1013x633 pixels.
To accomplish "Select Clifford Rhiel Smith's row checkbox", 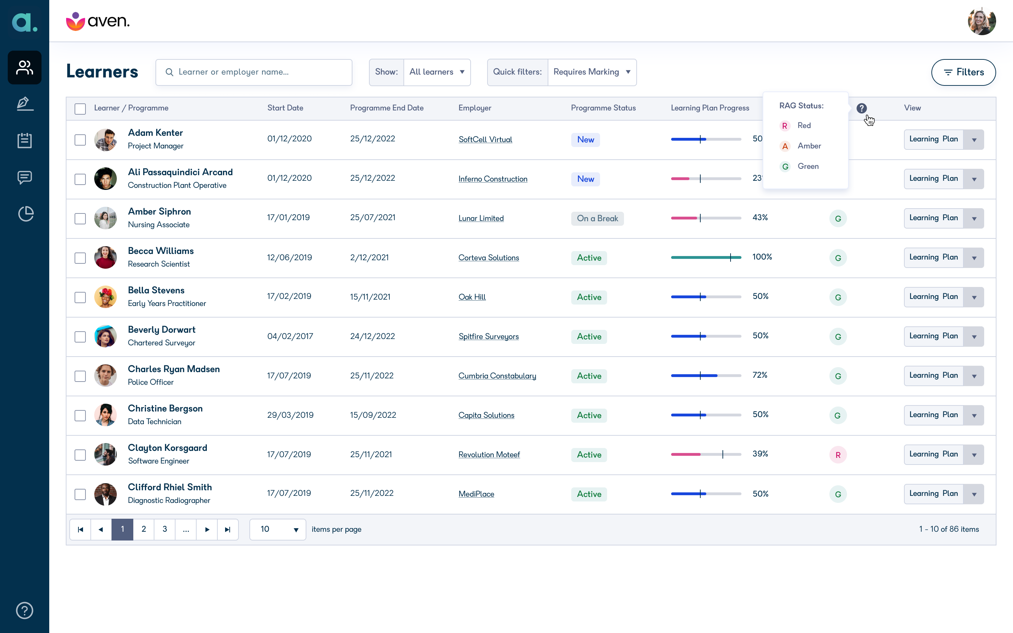I will coord(80,494).
